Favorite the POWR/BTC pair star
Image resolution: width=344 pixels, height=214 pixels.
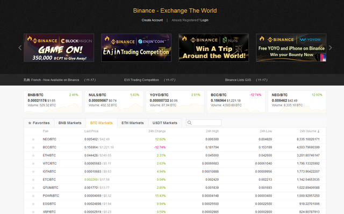(33, 196)
